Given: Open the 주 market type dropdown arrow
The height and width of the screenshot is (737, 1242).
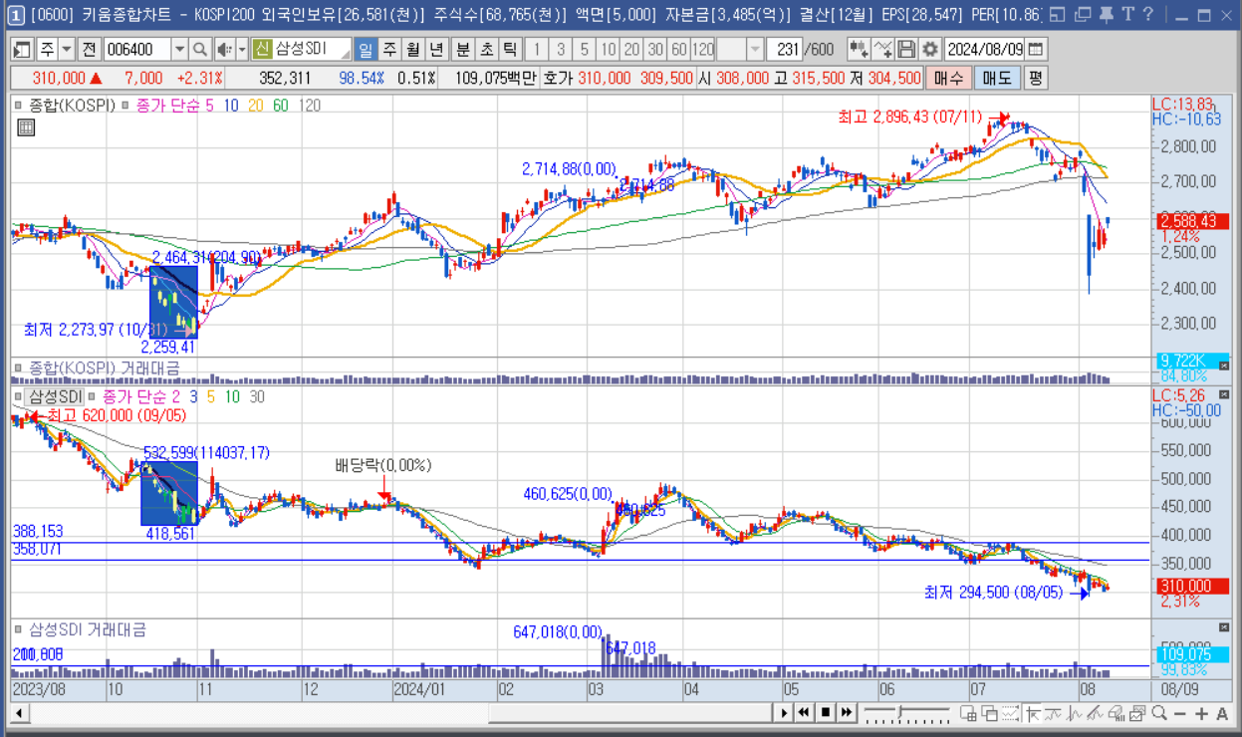Looking at the screenshot, I should pyautogui.click(x=66, y=50).
